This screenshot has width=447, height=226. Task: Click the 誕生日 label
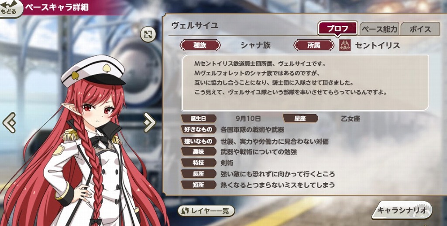tap(199, 118)
